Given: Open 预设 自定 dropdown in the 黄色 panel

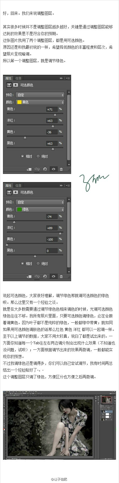Looking at the screenshot, I should (40, 95).
